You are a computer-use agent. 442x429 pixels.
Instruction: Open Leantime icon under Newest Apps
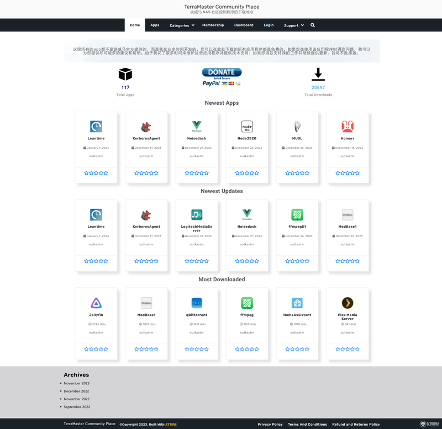96,127
